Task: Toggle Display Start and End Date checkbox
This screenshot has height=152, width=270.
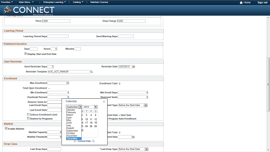Action: tap(26, 54)
